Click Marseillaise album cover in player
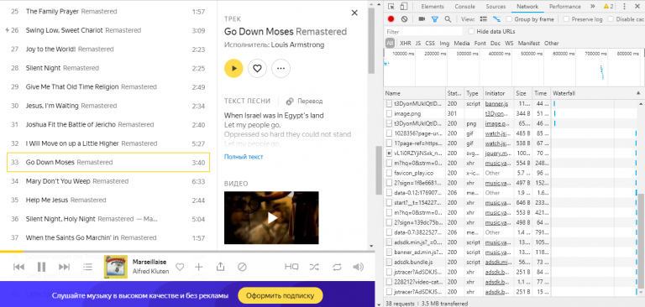The height and width of the screenshot is (307, 645). 116,267
